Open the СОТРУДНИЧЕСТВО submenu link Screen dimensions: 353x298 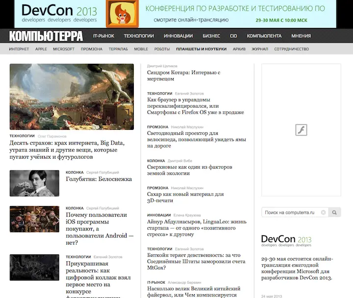292,49
